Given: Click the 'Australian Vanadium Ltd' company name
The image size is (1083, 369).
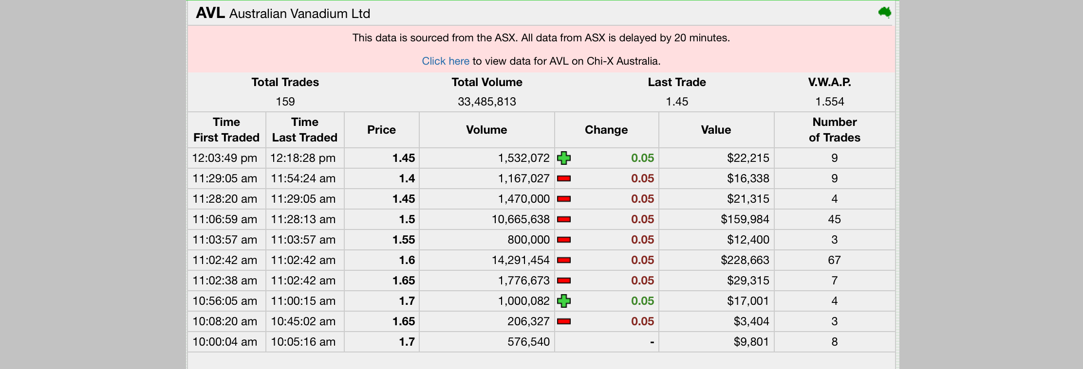Looking at the screenshot, I should [299, 14].
